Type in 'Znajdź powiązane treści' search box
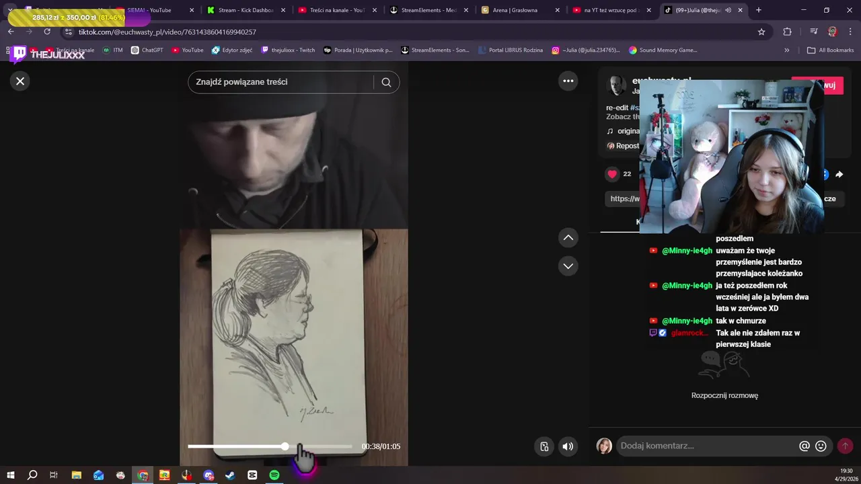Image resolution: width=861 pixels, height=484 pixels. click(281, 82)
